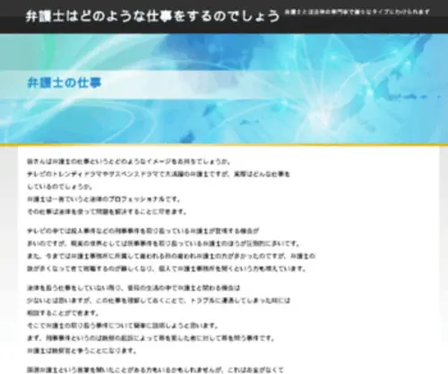Click the short line しているのでしょうか。
This screenshot has height=374, width=448.
point(60,187)
